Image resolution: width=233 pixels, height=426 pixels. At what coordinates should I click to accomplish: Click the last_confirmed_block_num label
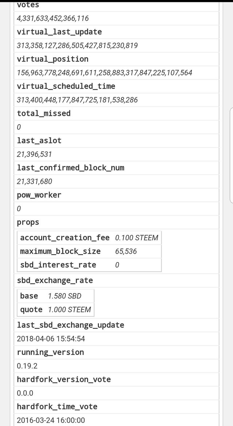[71, 168]
